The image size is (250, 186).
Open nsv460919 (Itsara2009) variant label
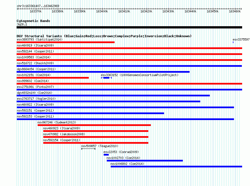pyautogui.click(x=35, y=45)
